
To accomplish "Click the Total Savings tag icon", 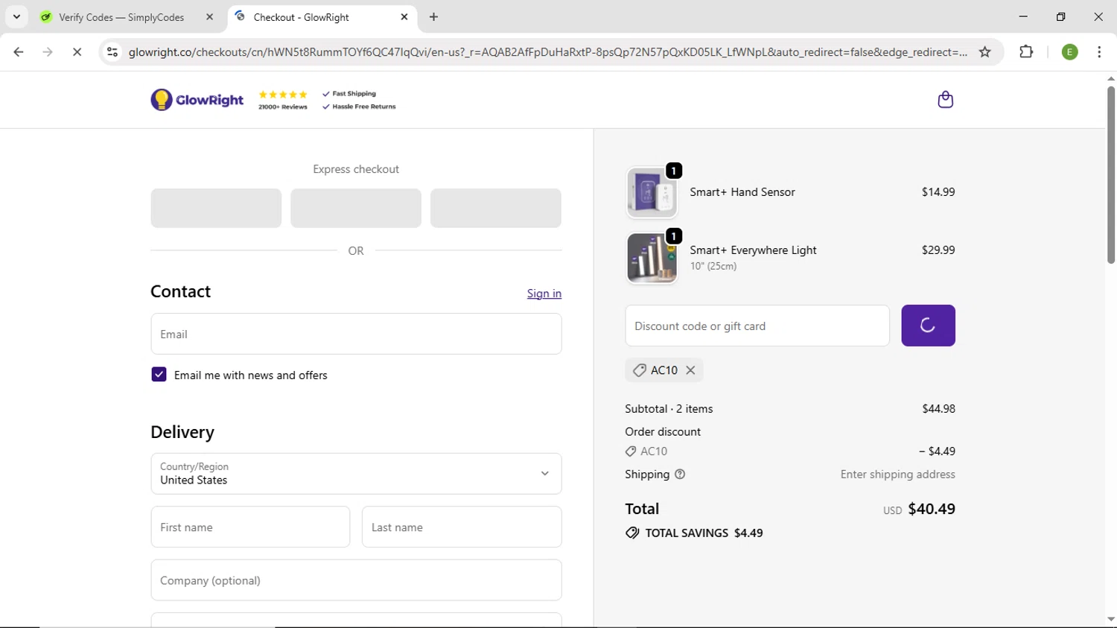I will 632,533.
